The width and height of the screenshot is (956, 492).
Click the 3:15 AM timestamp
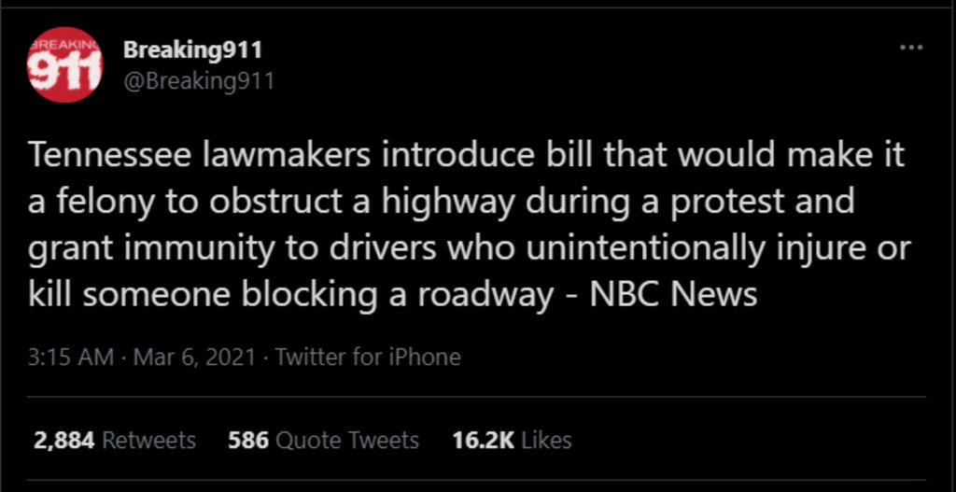pos(71,357)
